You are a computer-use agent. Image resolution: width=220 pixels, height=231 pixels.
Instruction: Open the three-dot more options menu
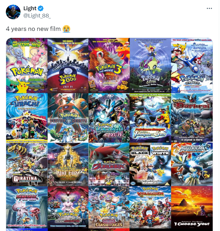tap(209, 8)
